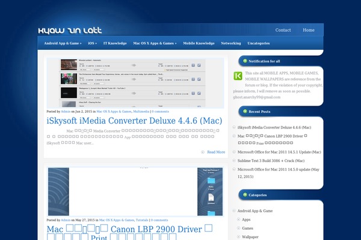Click the Notification for all heading
The image size is (361, 240).
click(x=264, y=61)
